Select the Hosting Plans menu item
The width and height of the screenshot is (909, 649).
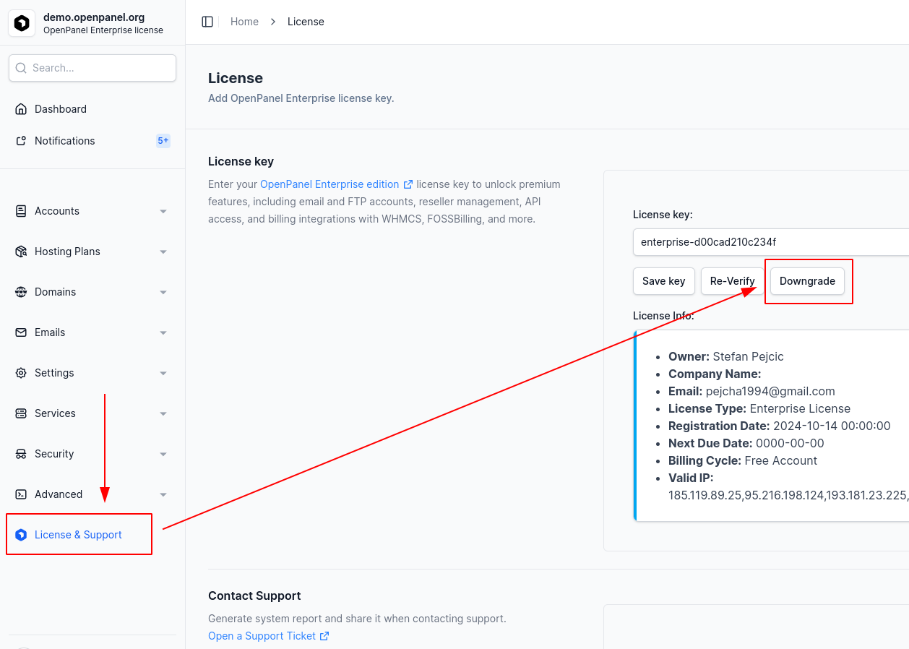pyautogui.click(x=92, y=252)
